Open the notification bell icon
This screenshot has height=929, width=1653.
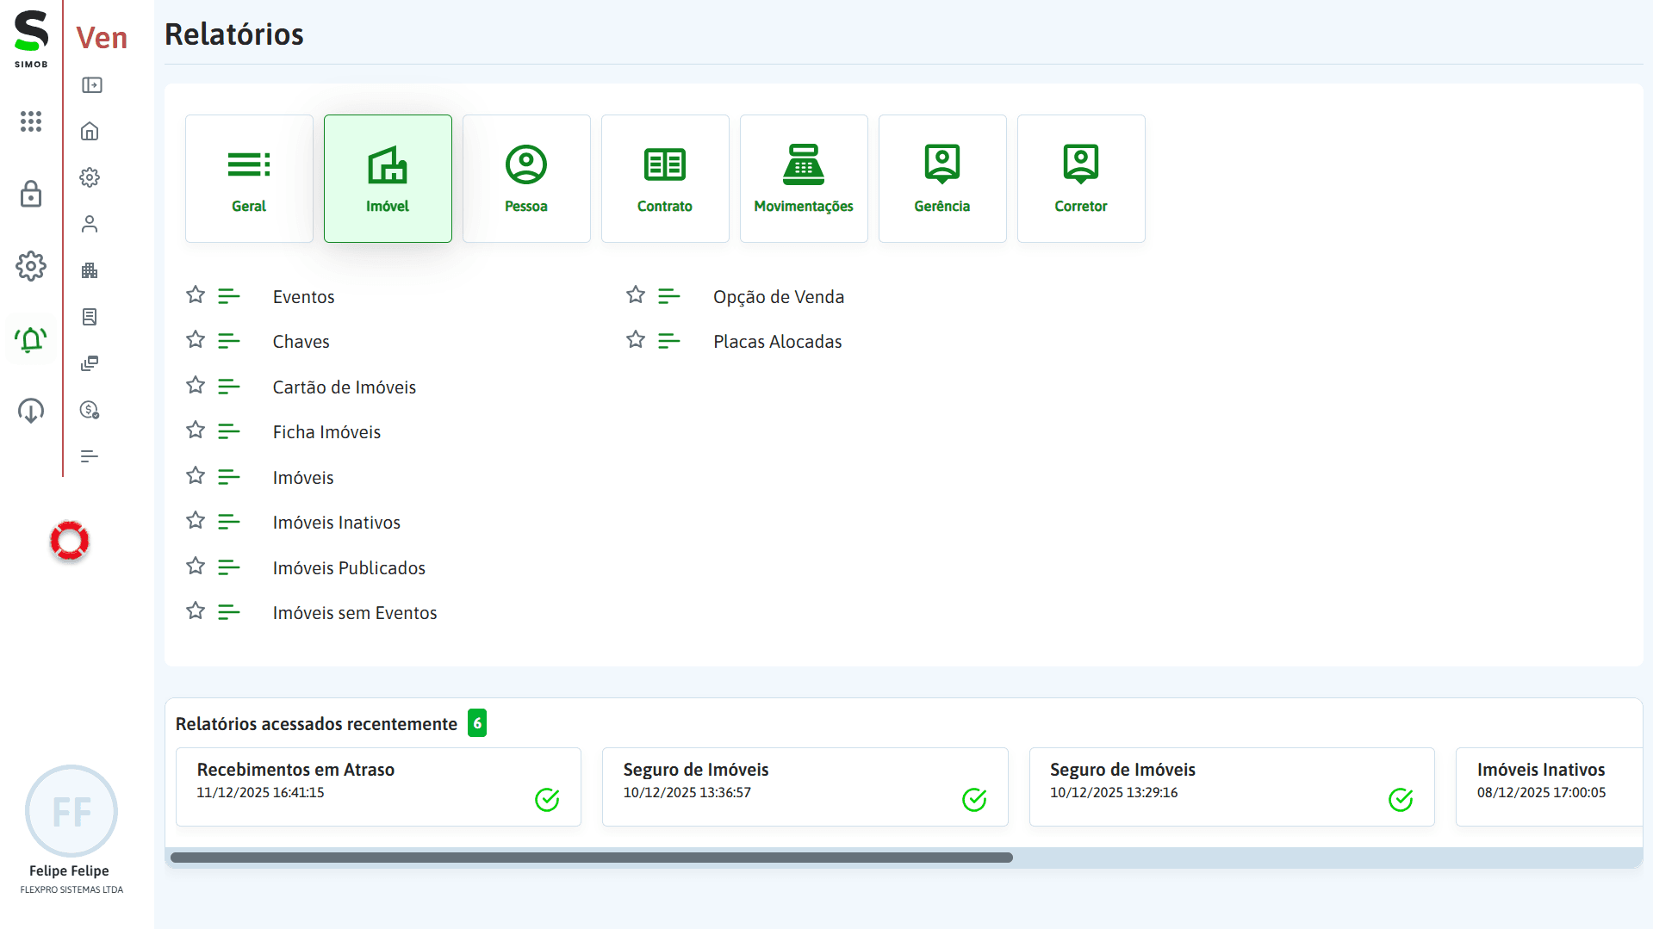31,340
